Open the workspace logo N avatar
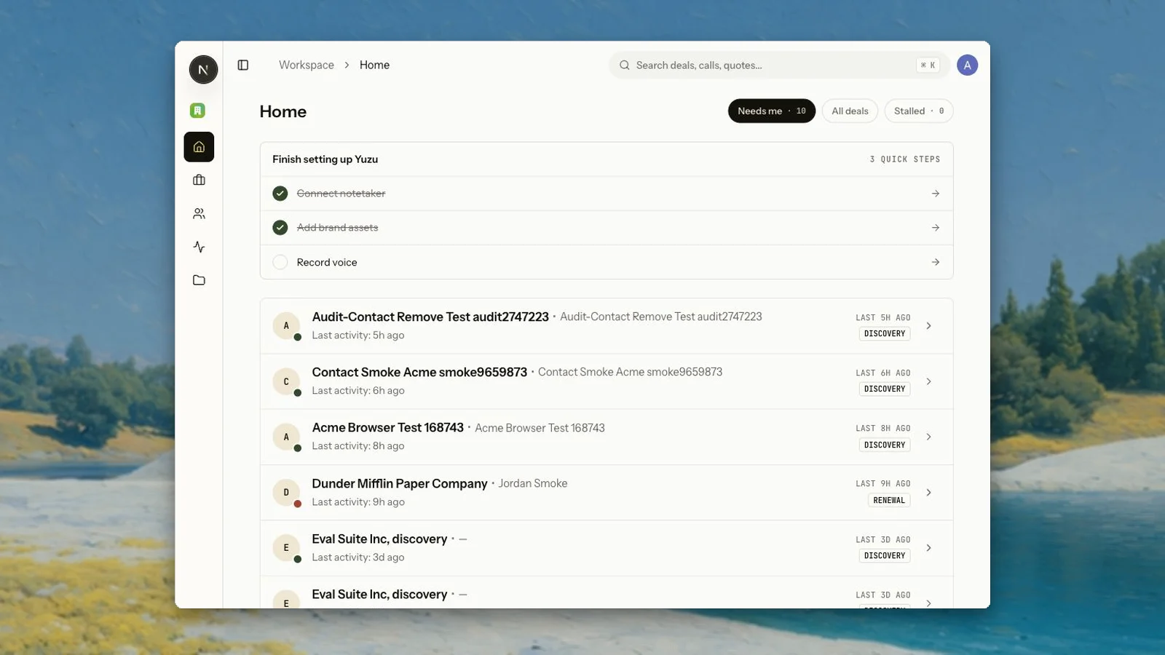This screenshot has width=1165, height=655. click(x=203, y=70)
